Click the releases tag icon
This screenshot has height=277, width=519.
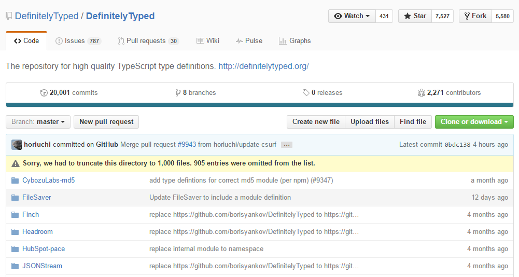coord(306,93)
